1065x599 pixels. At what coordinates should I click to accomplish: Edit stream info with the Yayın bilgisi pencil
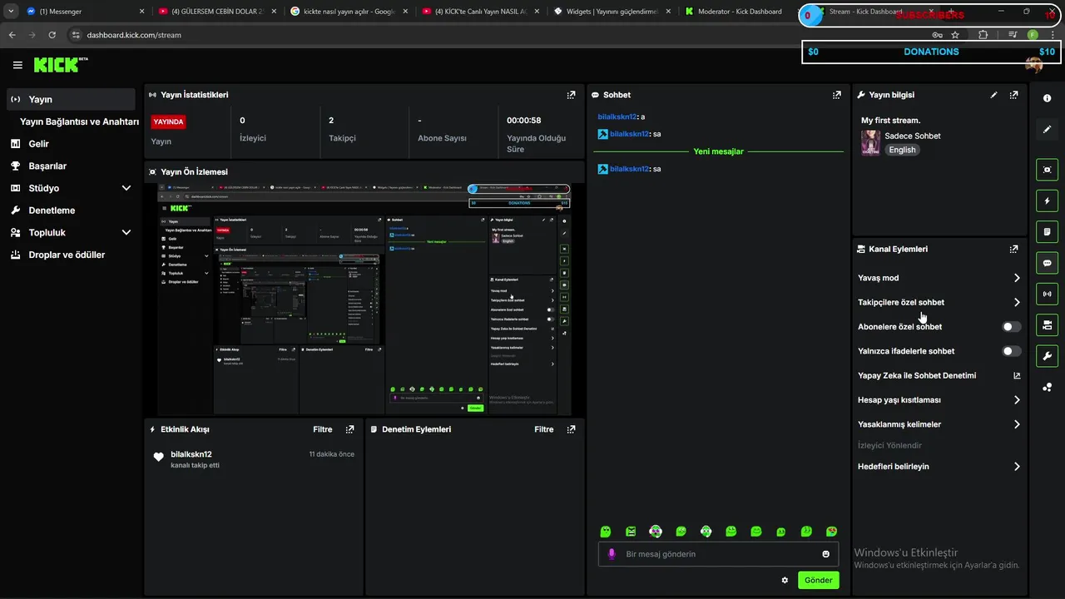tap(993, 95)
